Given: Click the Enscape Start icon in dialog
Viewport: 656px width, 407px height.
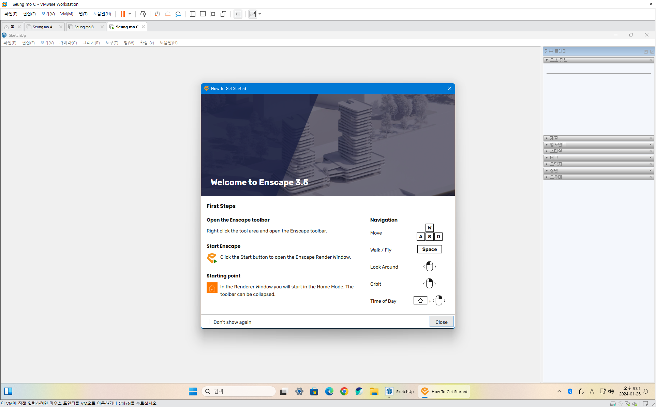Looking at the screenshot, I should tap(212, 258).
